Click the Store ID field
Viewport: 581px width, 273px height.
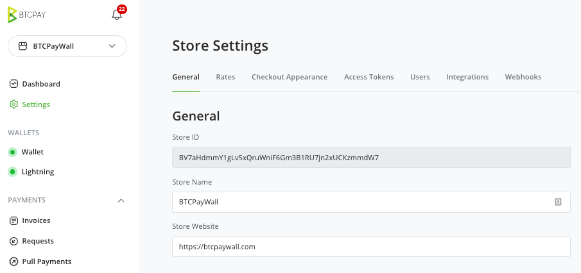(x=371, y=158)
